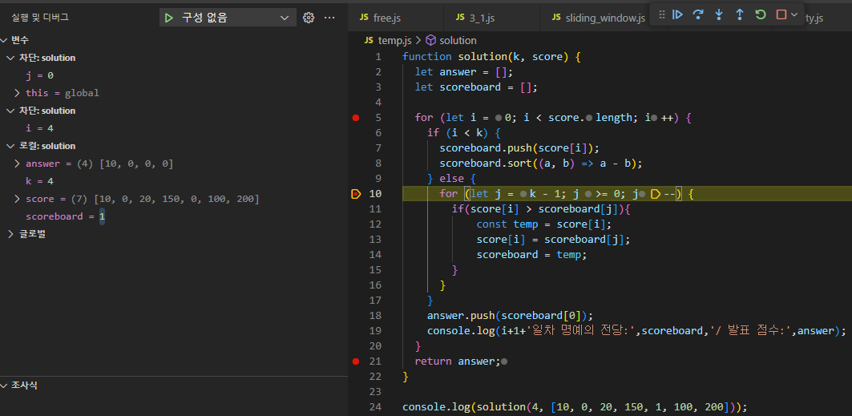This screenshot has width=852, height=416.
Task: Expand the score variable array
Action: (x=18, y=199)
